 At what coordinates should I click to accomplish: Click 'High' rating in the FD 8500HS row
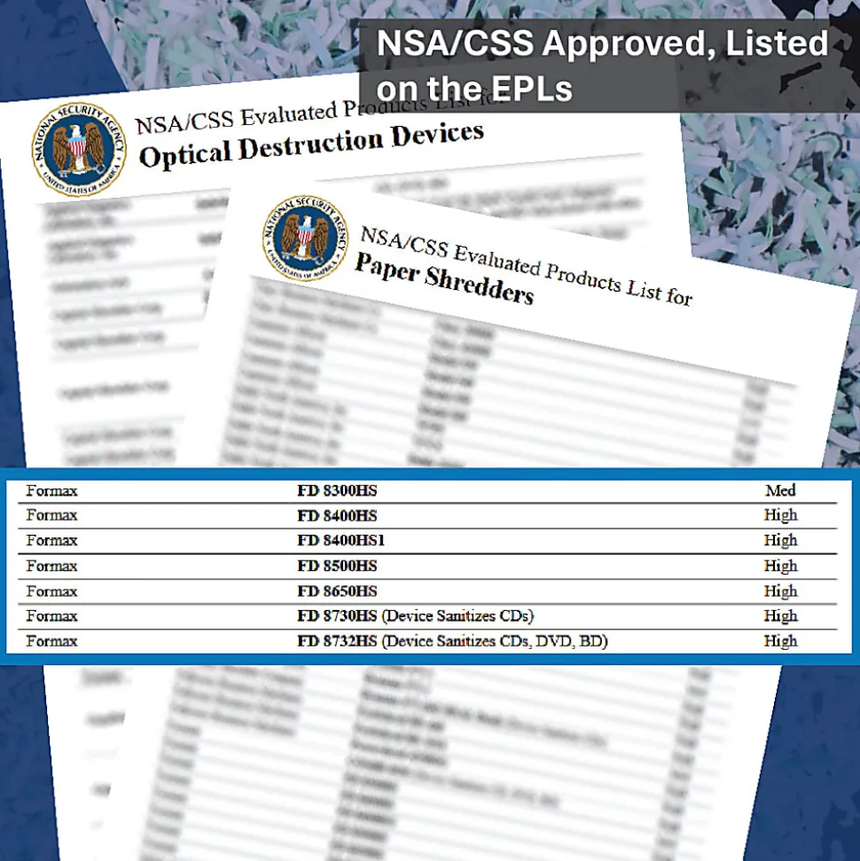coord(780,566)
